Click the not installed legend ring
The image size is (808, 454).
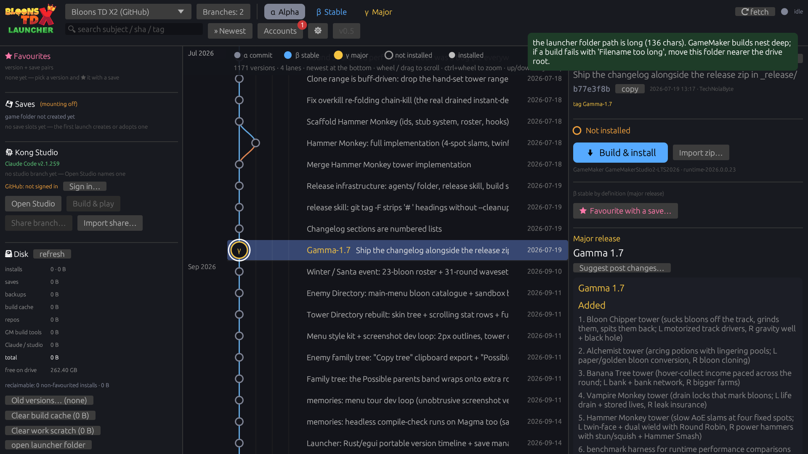click(389, 55)
